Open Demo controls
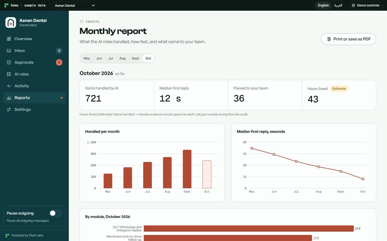Image resolution: width=387 pixels, height=241 pixels. [365, 6]
